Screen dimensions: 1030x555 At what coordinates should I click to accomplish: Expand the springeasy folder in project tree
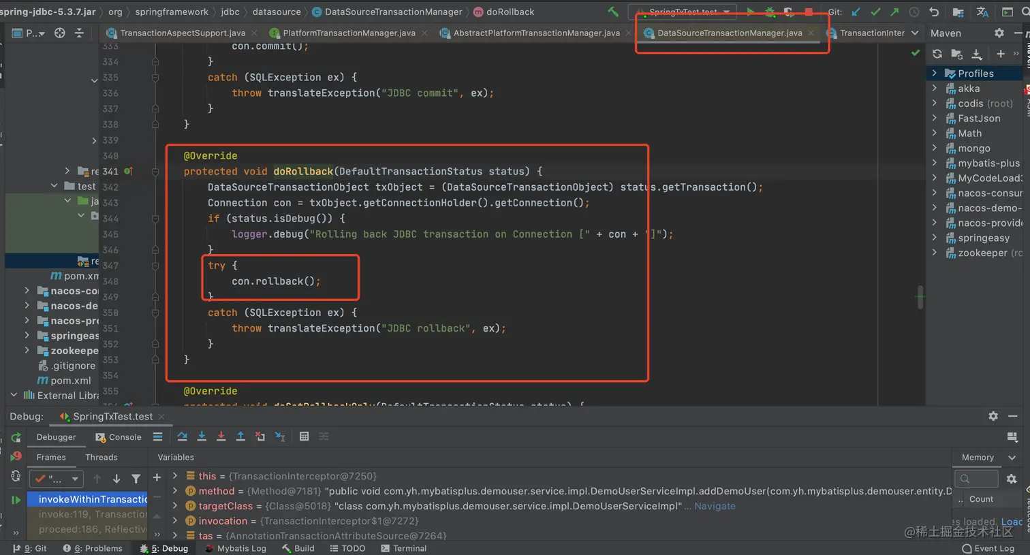tap(27, 335)
